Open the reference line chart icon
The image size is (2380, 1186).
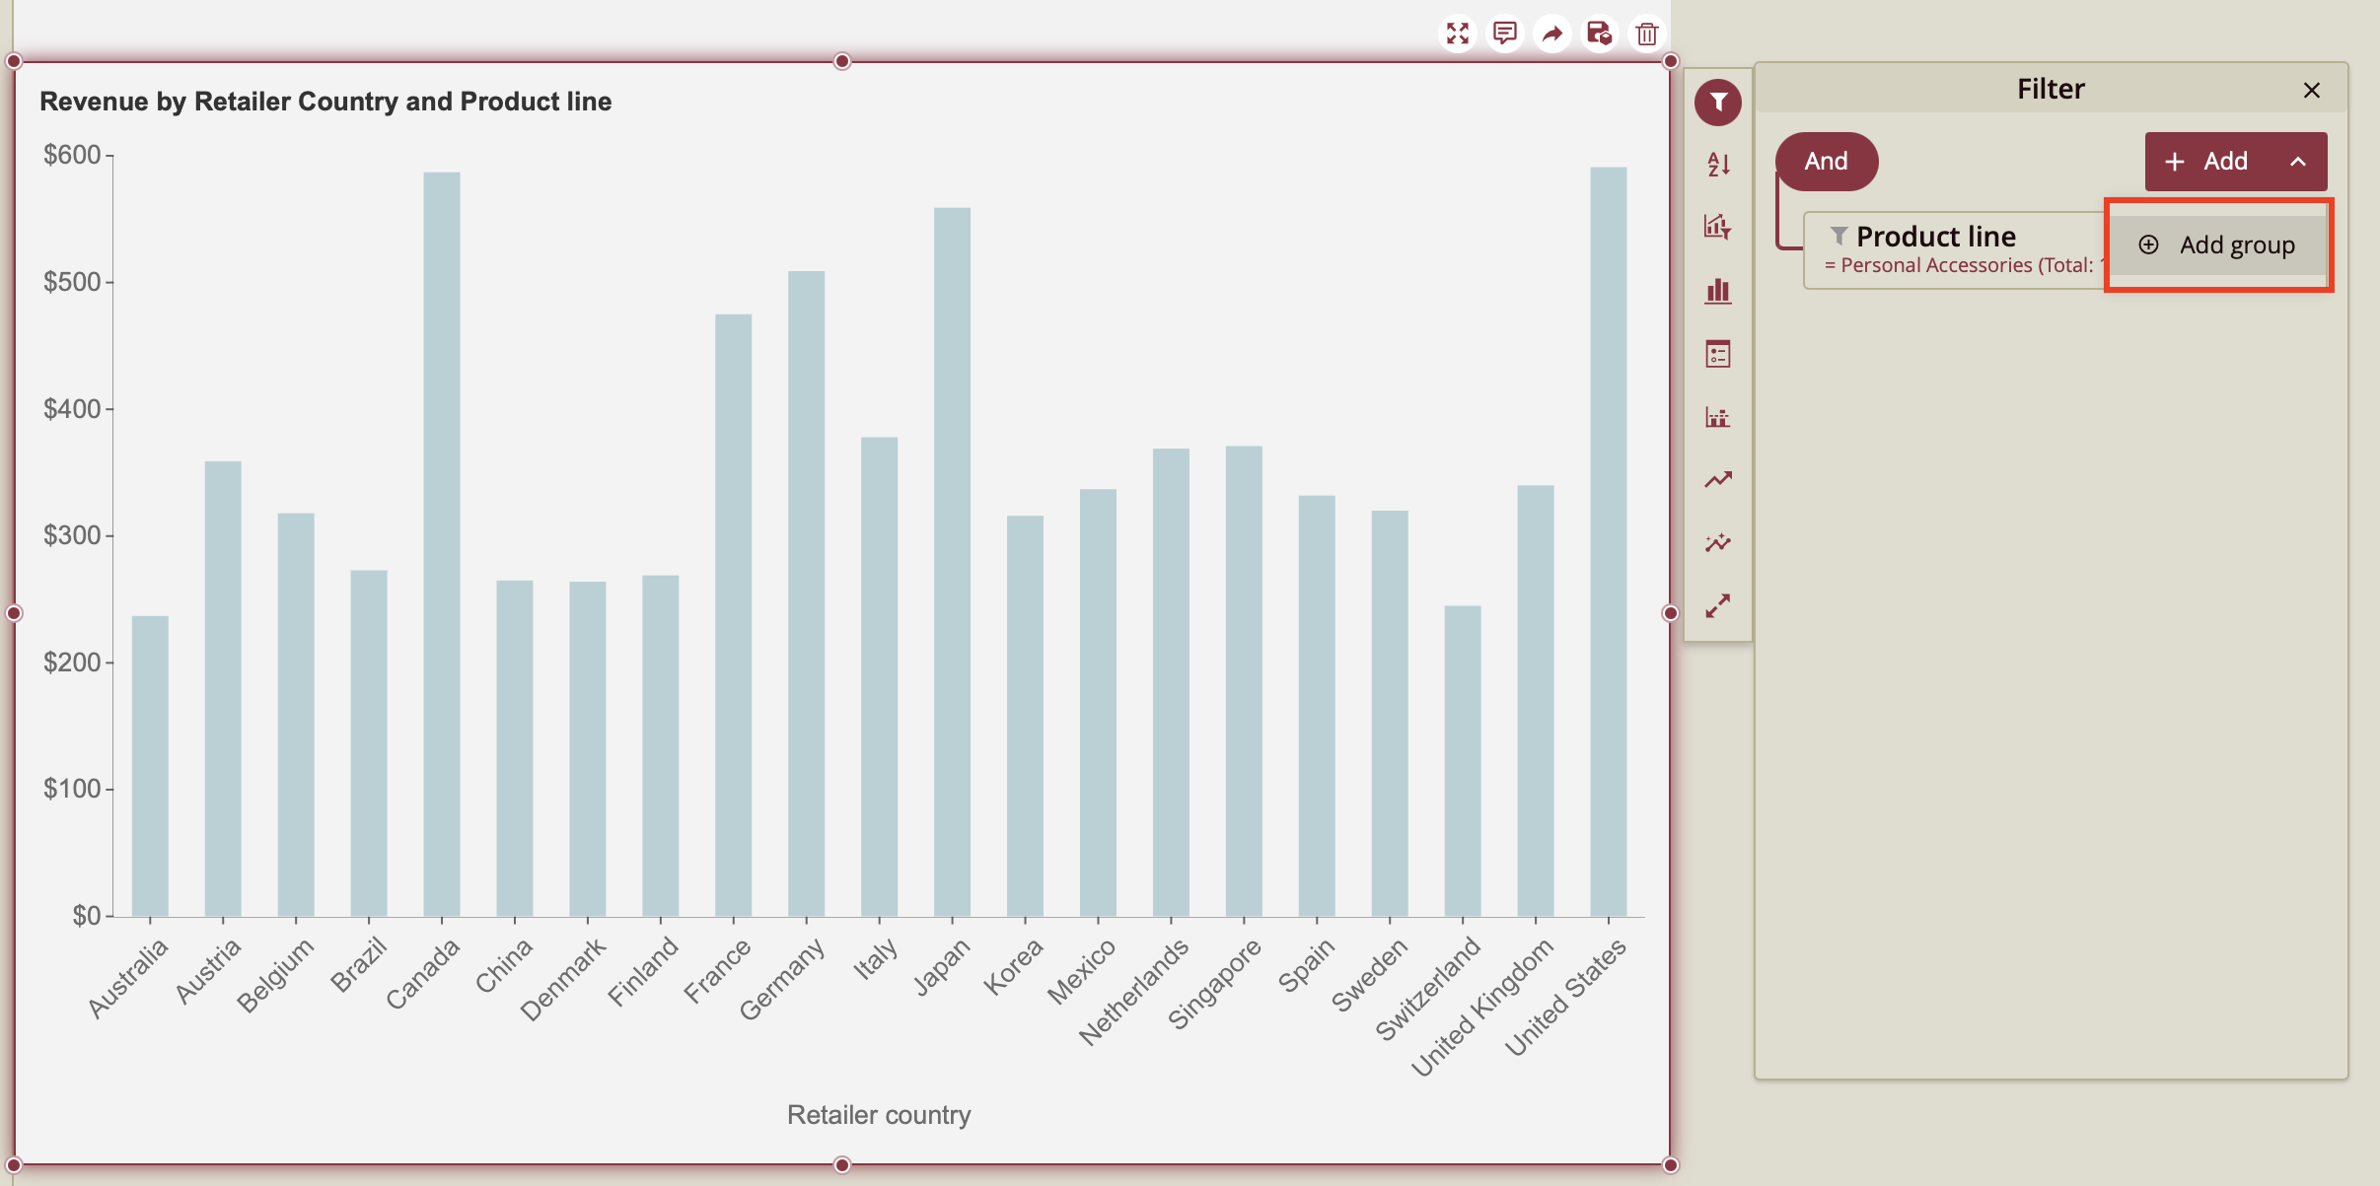[1718, 417]
